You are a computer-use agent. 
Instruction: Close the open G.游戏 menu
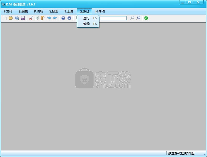tap(84, 11)
